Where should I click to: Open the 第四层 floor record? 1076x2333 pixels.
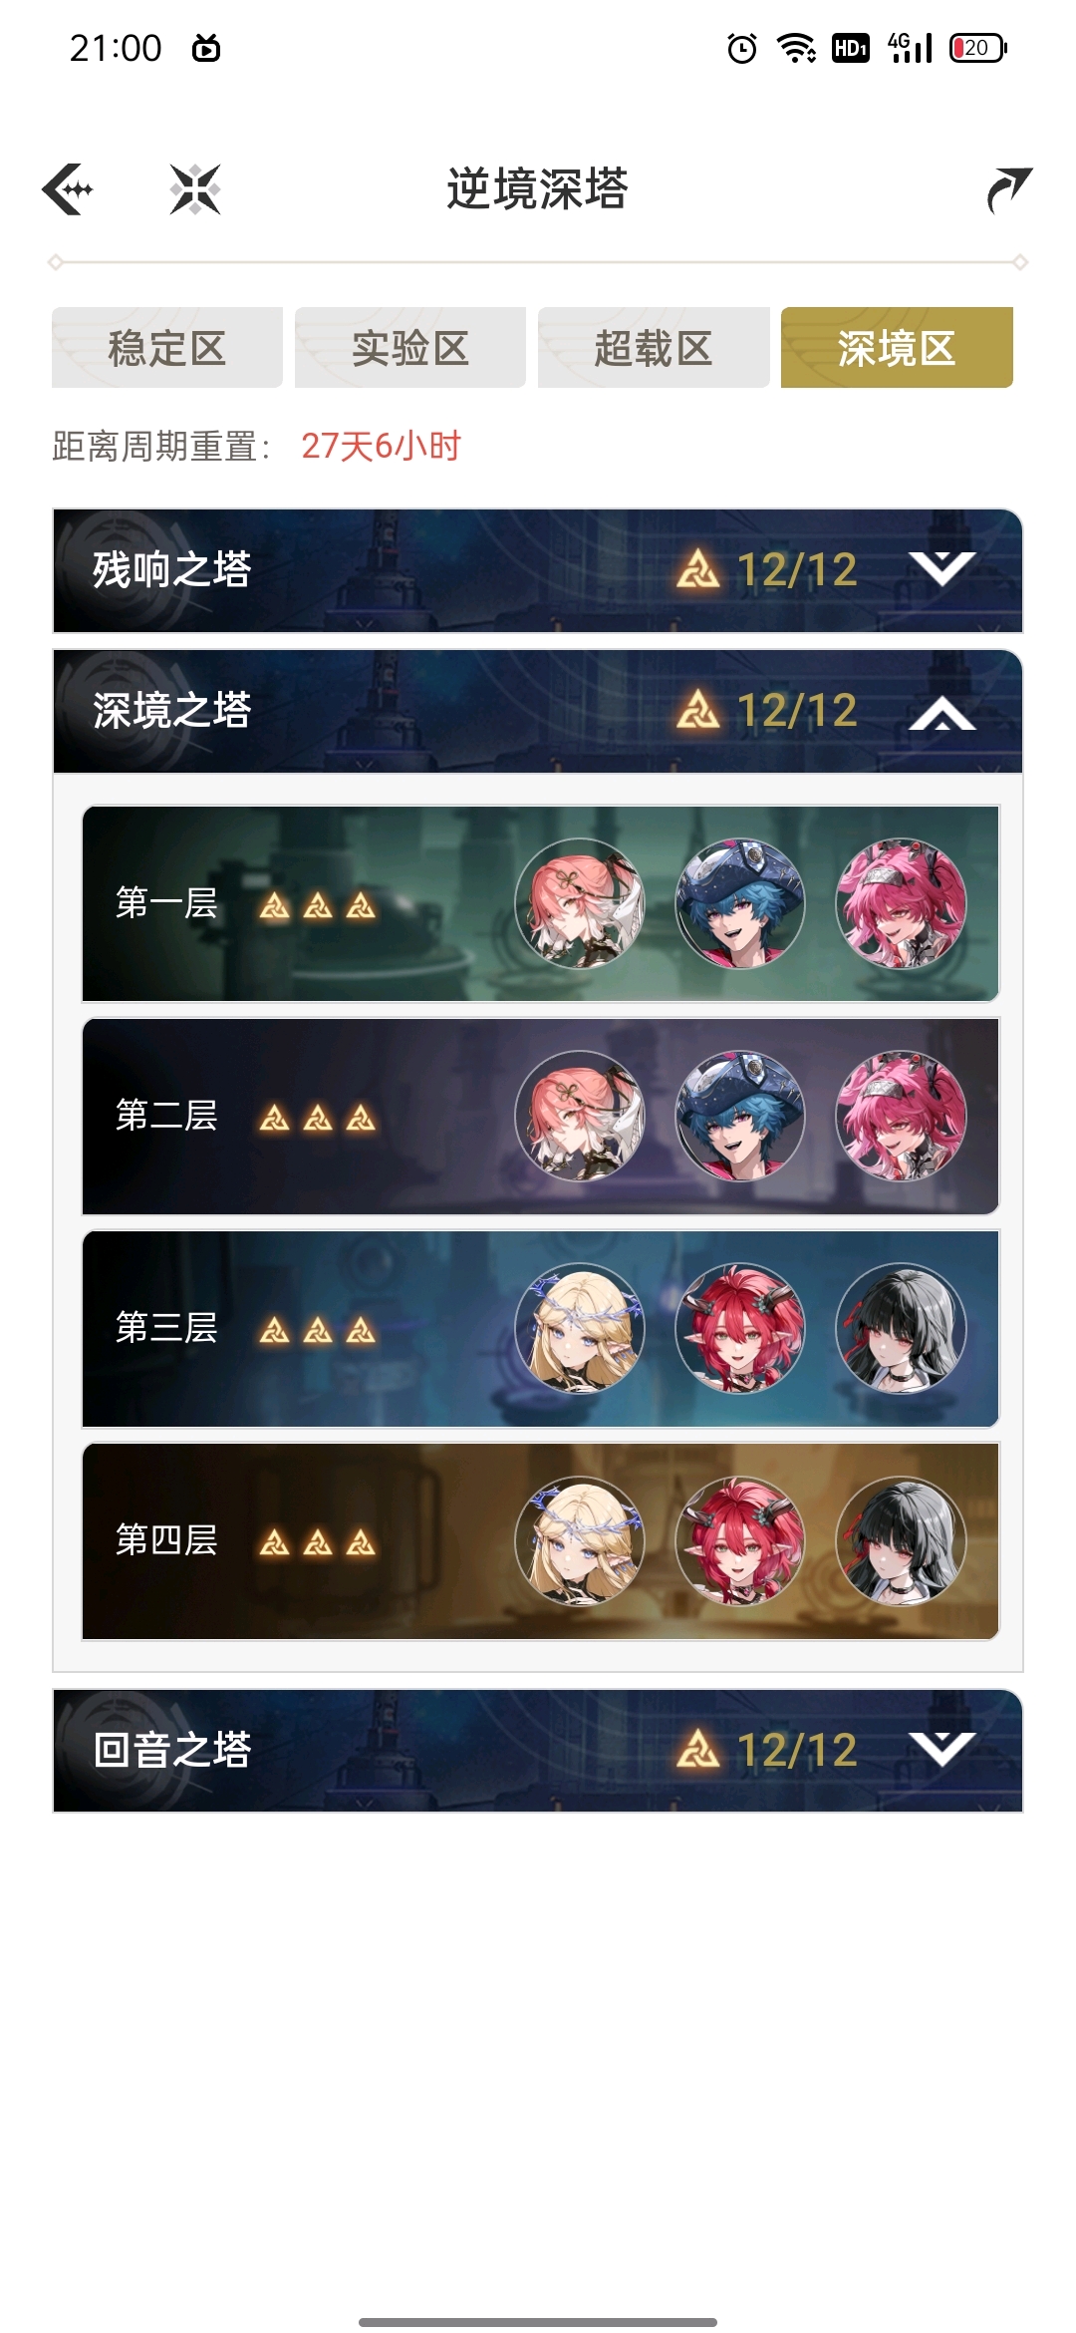click(x=540, y=1540)
